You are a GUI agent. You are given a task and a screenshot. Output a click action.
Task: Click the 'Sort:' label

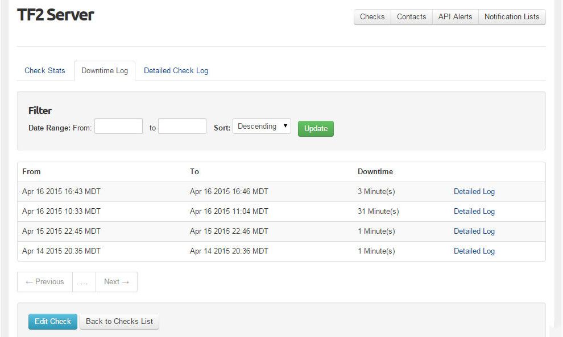click(222, 128)
